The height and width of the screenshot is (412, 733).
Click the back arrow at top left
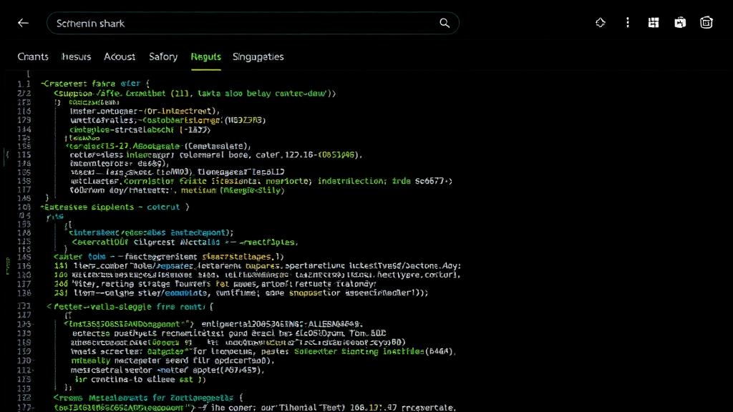point(22,22)
